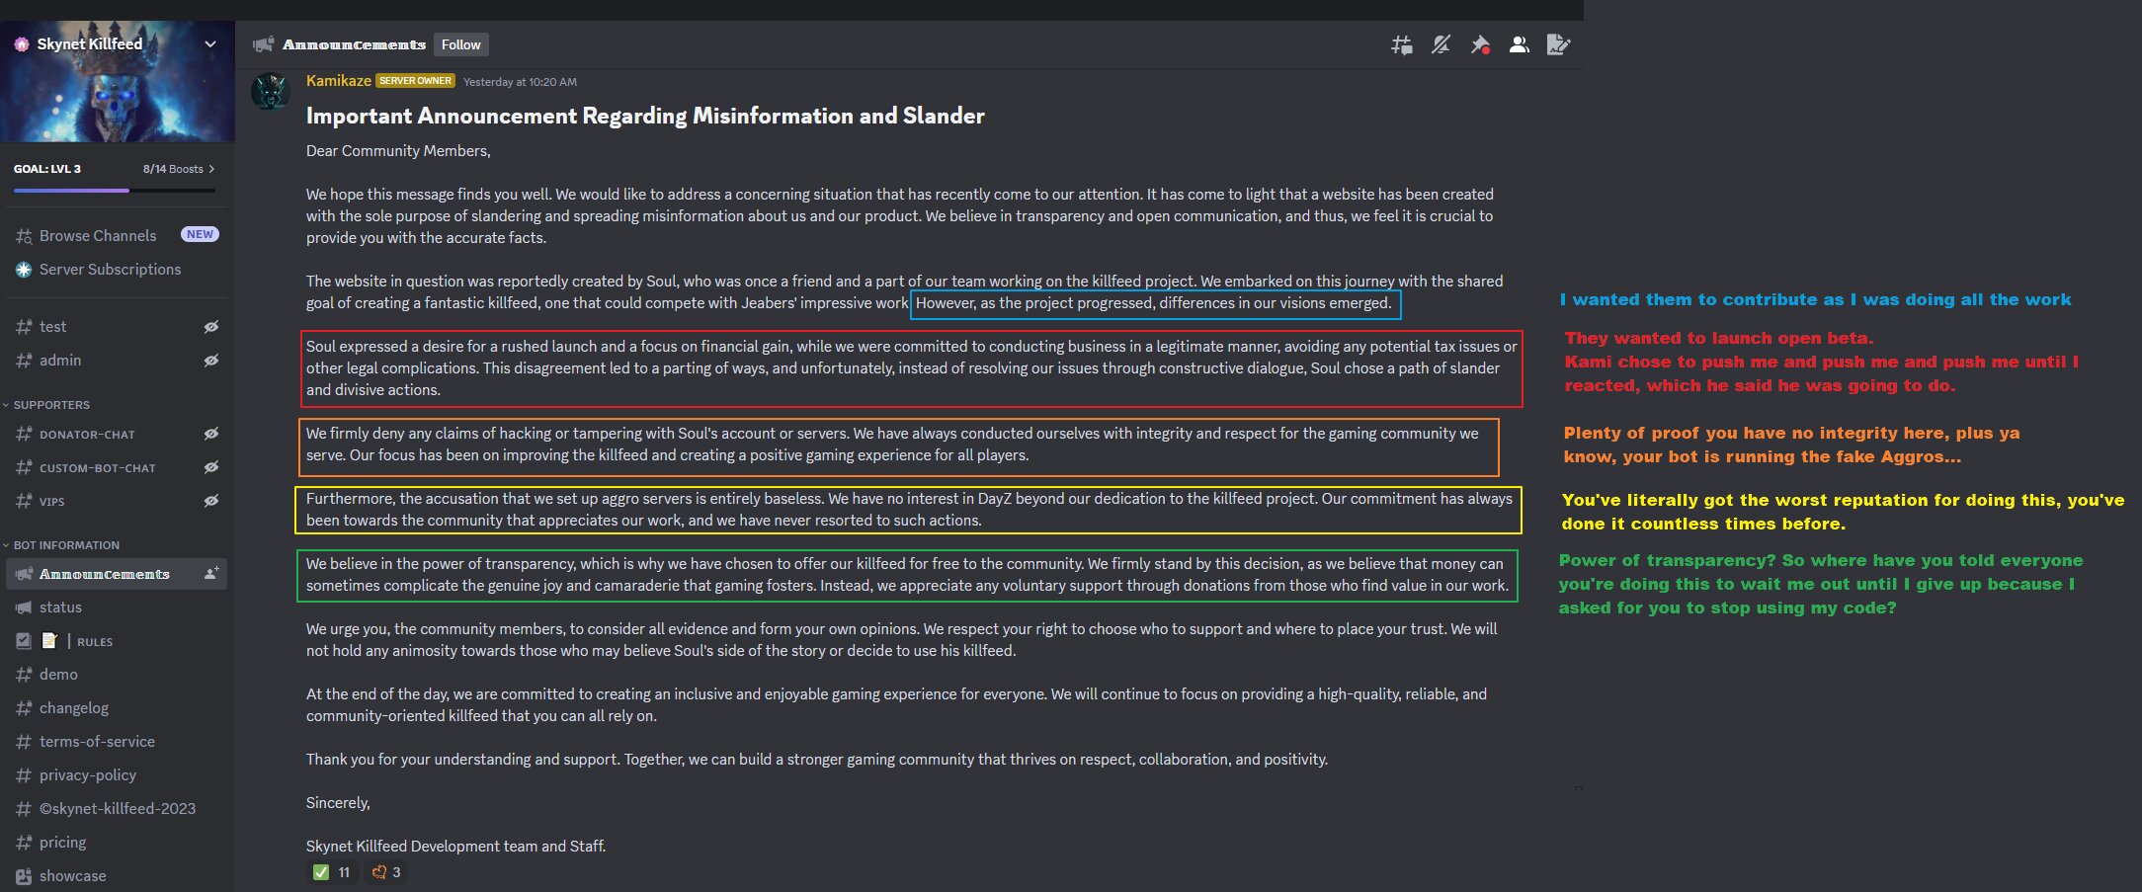Click the locked hash icon beside changelog
This screenshot has width=2142, height=892.
(24, 708)
